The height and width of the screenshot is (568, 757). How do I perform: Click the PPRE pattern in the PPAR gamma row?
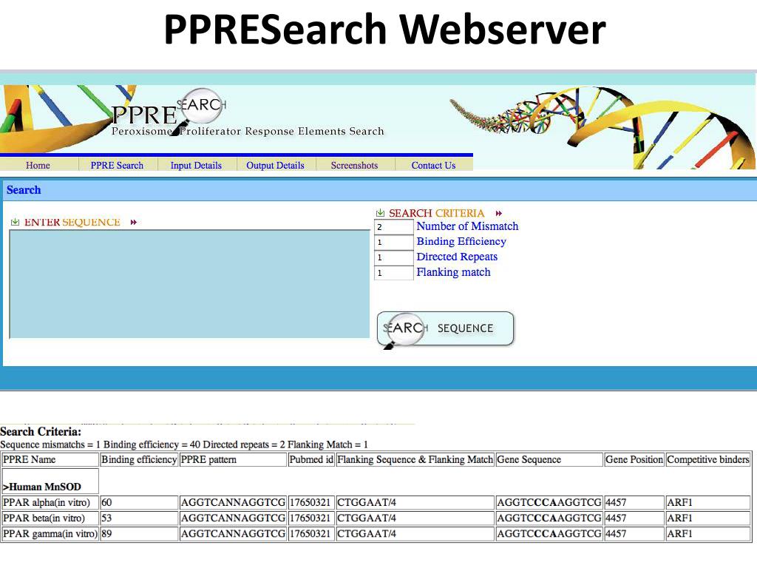[x=233, y=534]
